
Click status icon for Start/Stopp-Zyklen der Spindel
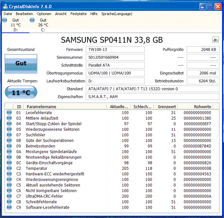click(9, 124)
